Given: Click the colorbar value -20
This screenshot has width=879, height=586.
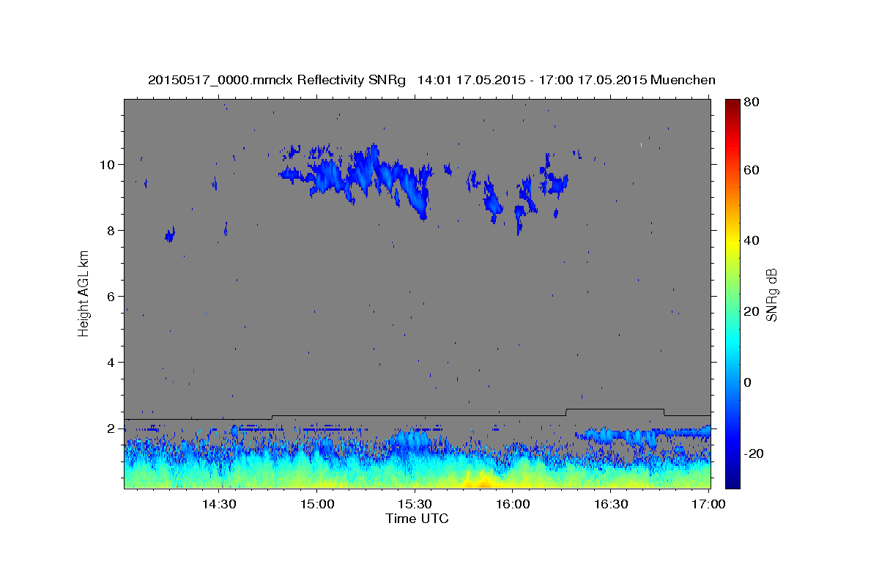Looking at the screenshot, I should 755,453.
